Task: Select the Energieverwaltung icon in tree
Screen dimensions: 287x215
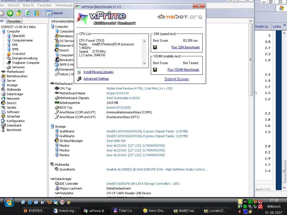Action: [9, 58]
